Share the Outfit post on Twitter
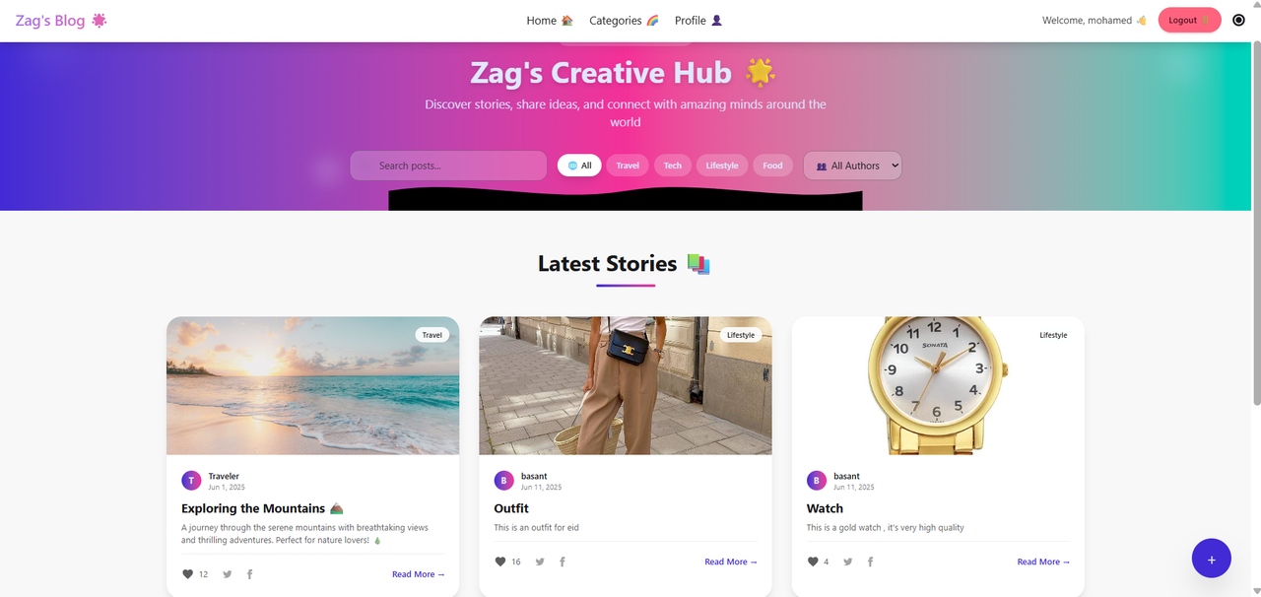The width and height of the screenshot is (1261, 597). coord(540,562)
